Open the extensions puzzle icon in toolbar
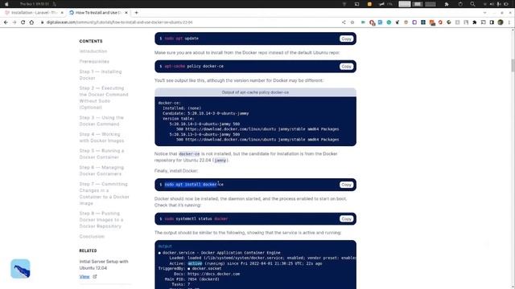This screenshot has height=289, width=515. coord(475,22)
